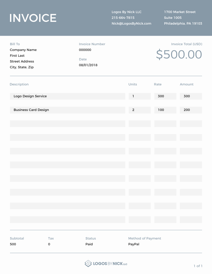Click the Subtotal value 500
Screen dimensions: 212x274
click(x=13, y=244)
